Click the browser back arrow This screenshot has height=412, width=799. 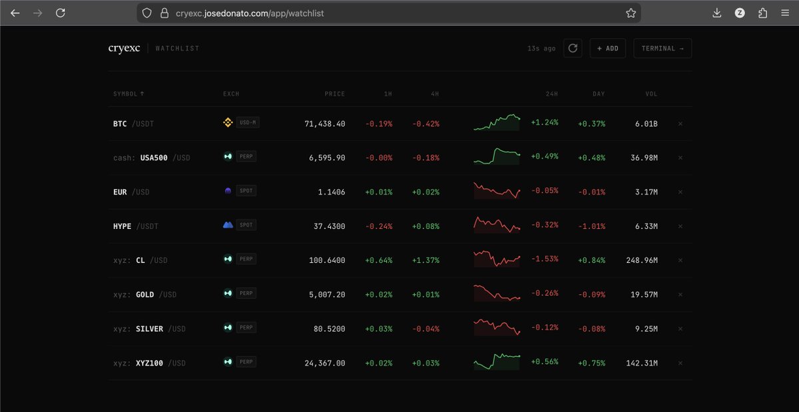point(15,13)
